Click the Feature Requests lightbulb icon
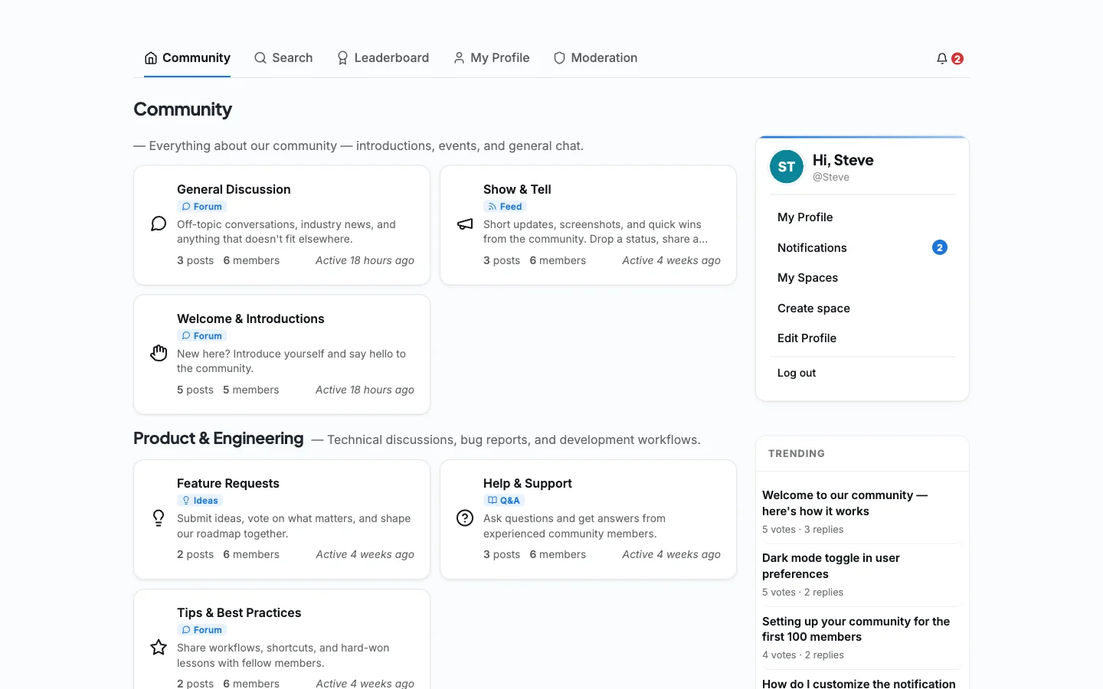The height and width of the screenshot is (689, 1103). 159,518
